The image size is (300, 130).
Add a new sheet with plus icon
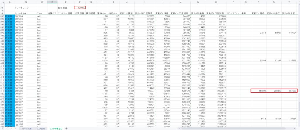67,128
